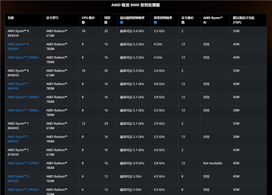Click the 显卡核心数 column header
This screenshot has height=195, width=272.
(x=187, y=20)
